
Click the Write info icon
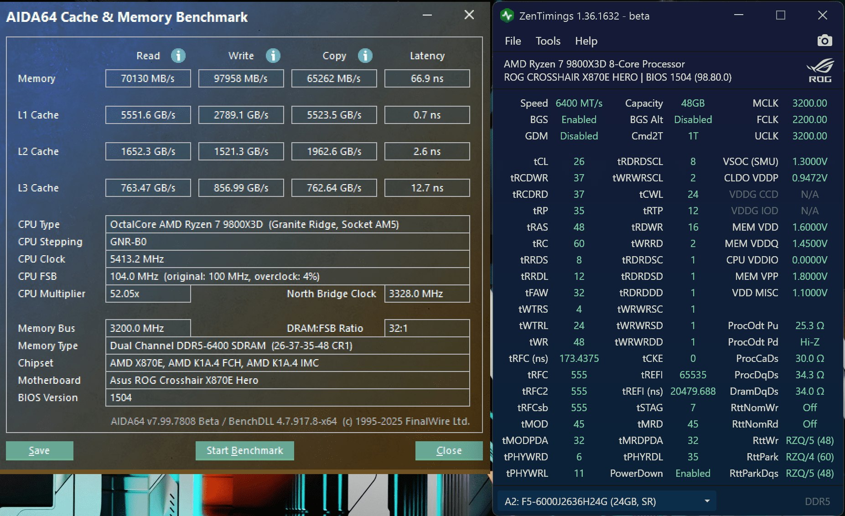pyautogui.click(x=273, y=56)
